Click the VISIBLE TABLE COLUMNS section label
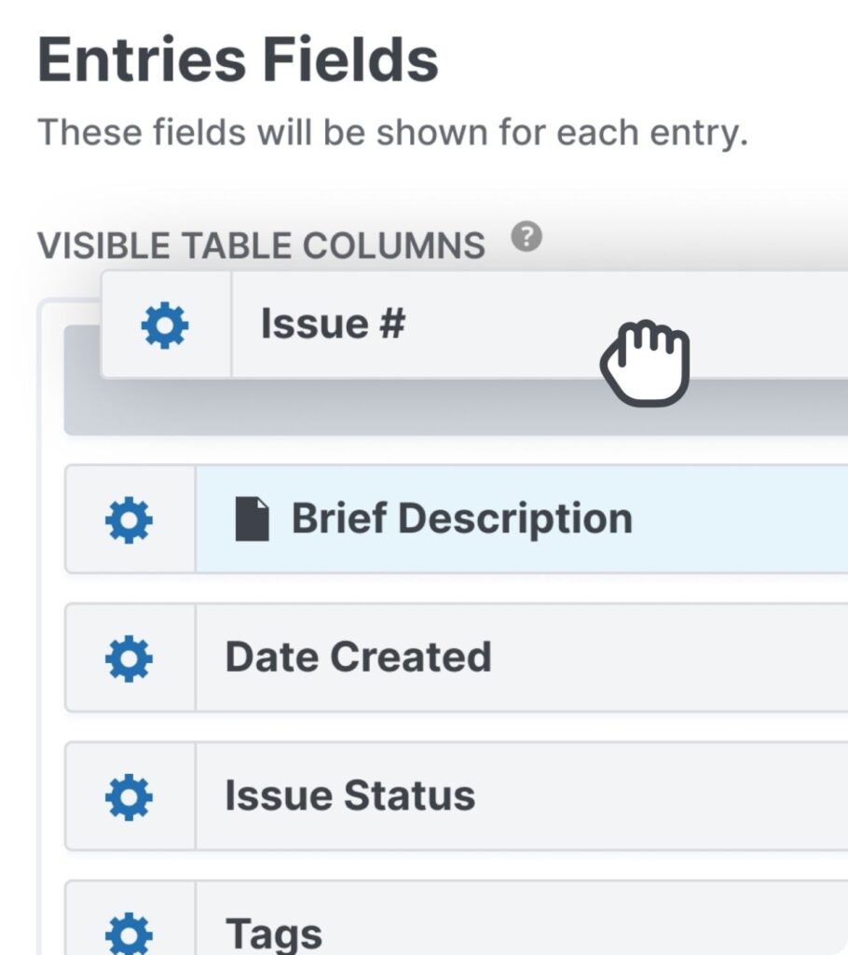848x955 pixels. [261, 245]
